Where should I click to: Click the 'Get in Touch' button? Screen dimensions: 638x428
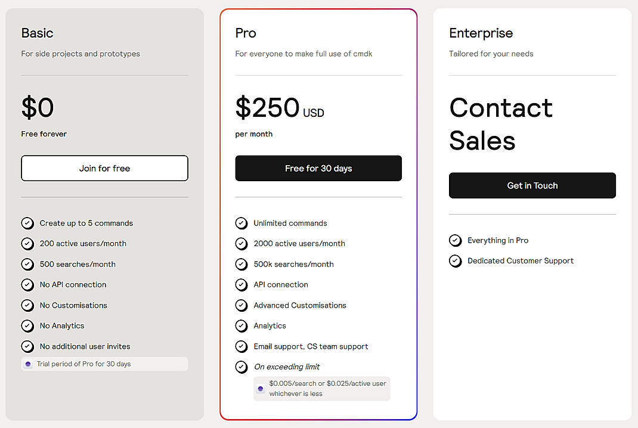pyautogui.click(x=532, y=185)
